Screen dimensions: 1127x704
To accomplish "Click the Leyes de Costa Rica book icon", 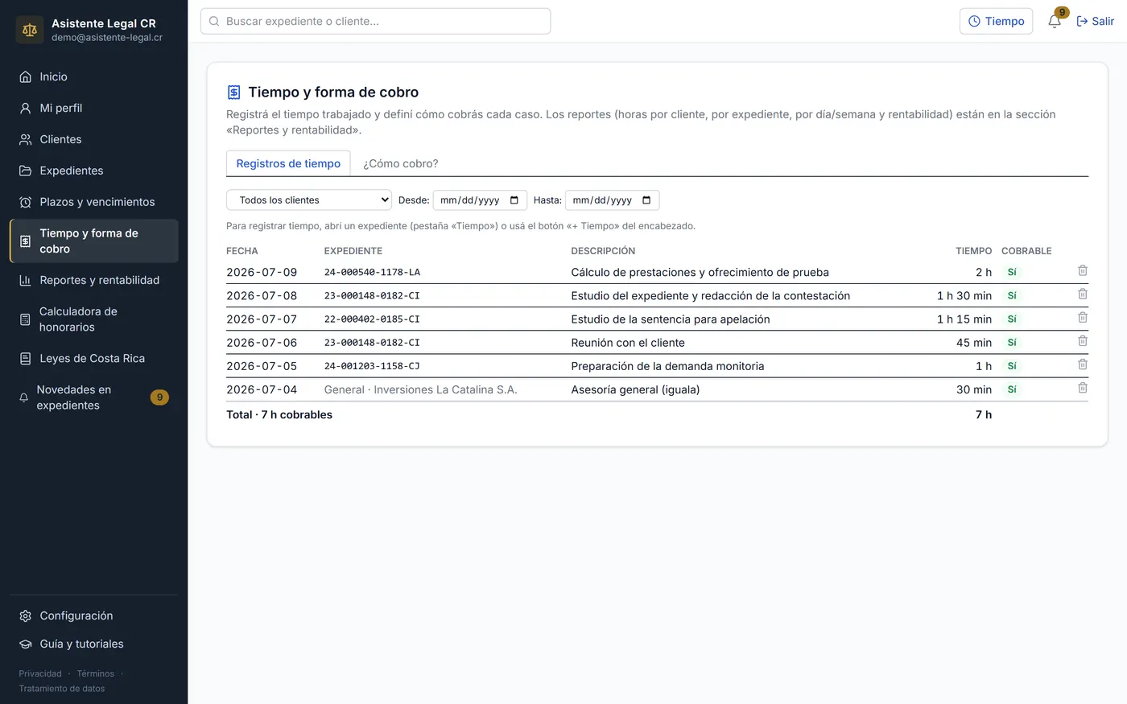I will pos(25,359).
